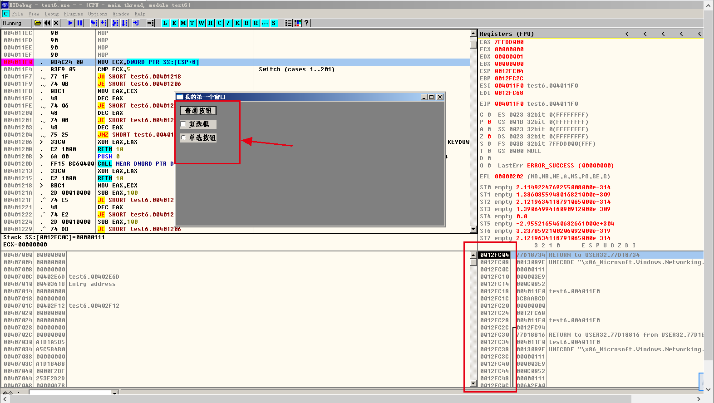Open a new executable file

pos(38,23)
